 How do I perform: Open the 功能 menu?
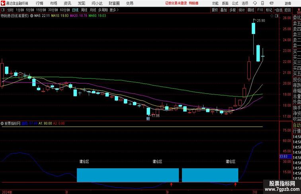(x=215, y=3)
